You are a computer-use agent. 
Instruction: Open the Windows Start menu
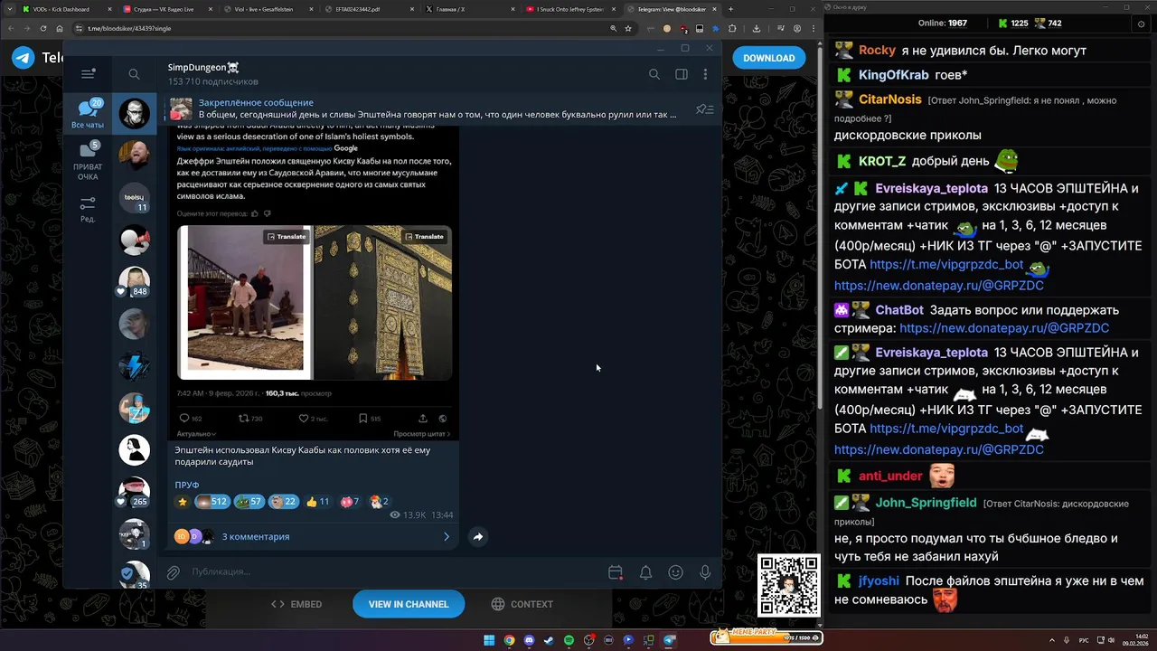click(489, 640)
